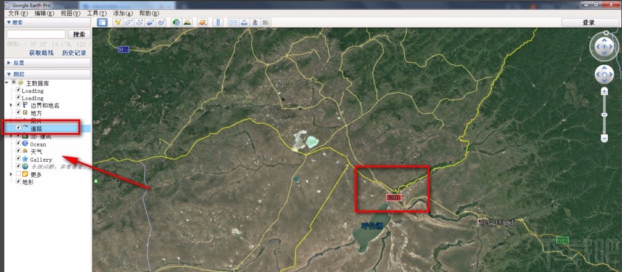Click the 主数据库 layers stack icon
622x272 pixels.
(x=21, y=82)
